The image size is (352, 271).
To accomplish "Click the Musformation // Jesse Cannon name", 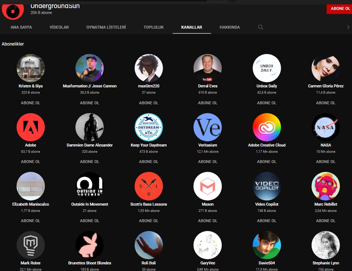I will pos(90,86).
